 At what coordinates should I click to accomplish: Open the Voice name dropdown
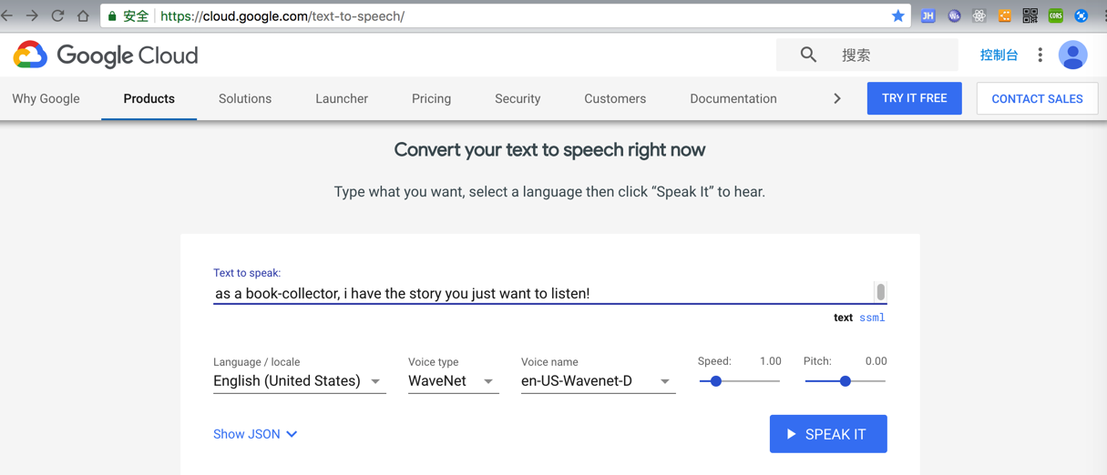pyautogui.click(x=597, y=381)
